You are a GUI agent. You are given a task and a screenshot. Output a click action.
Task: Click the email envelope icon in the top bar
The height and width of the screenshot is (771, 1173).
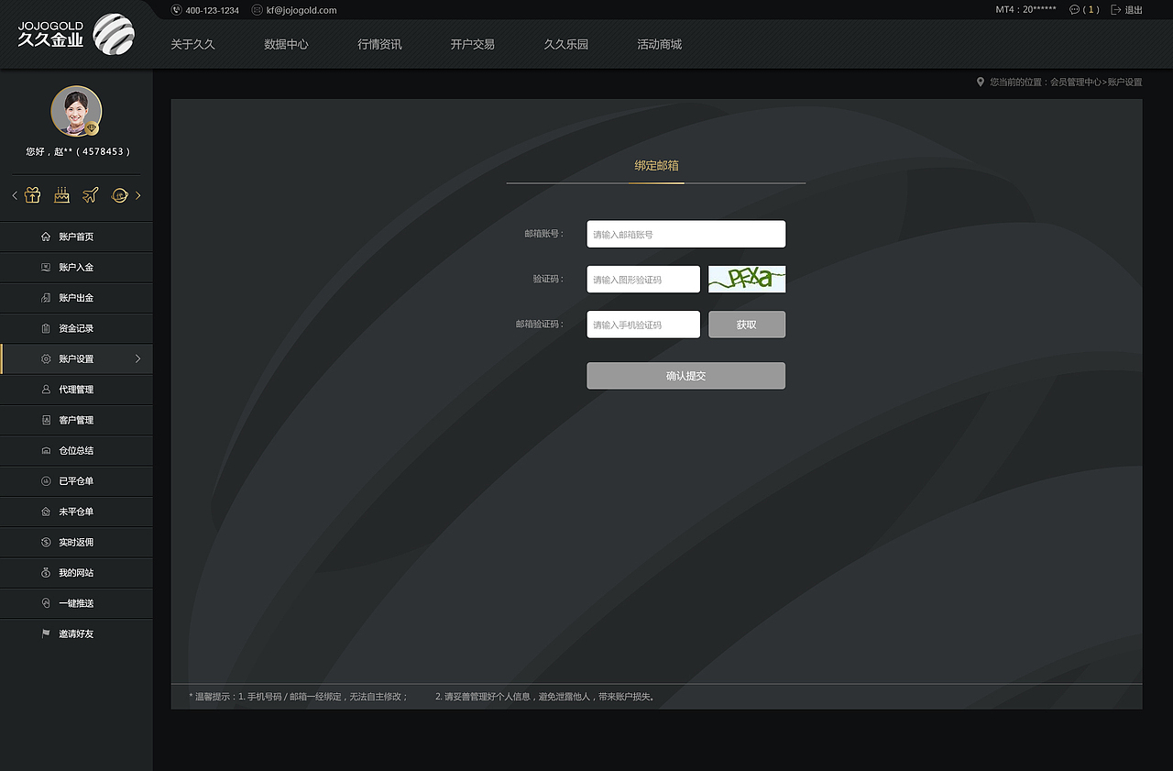pos(257,10)
